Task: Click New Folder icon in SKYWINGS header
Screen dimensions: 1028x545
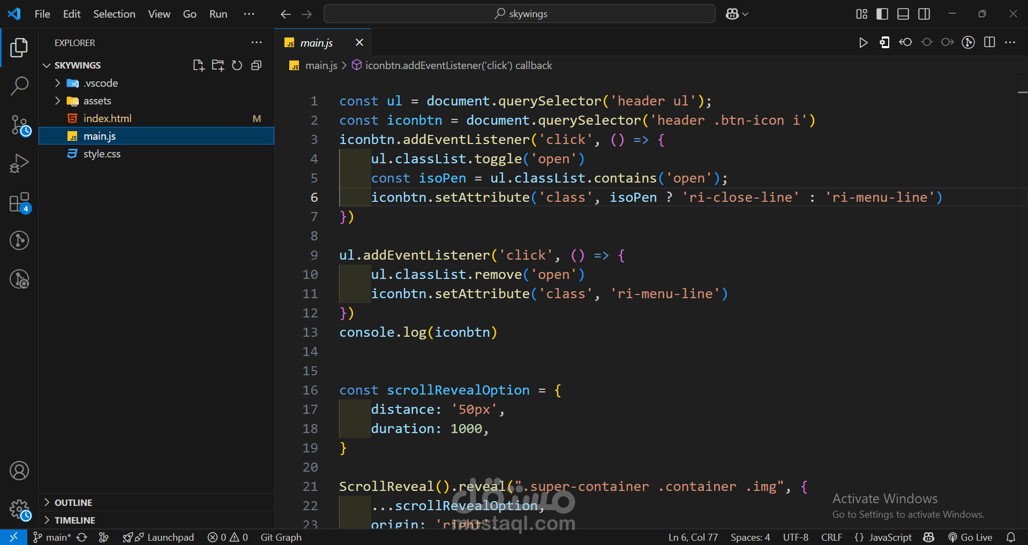Action: coord(218,65)
